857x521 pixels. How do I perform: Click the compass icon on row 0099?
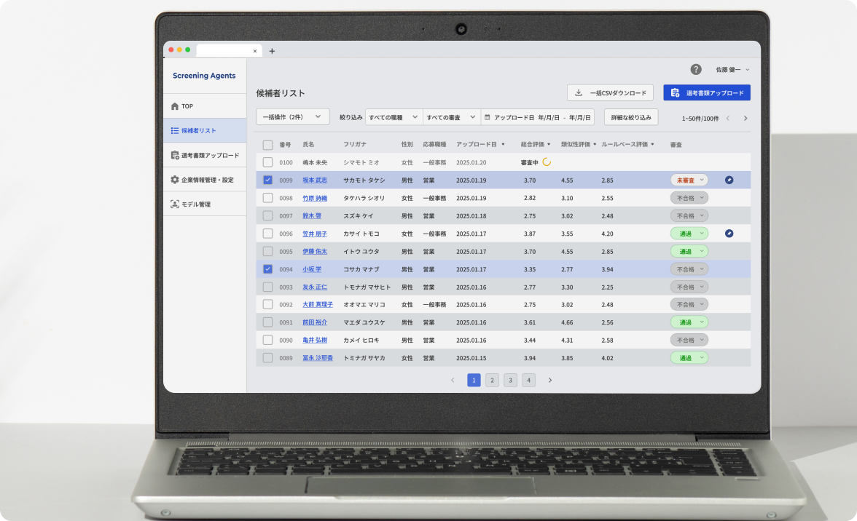[729, 180]
